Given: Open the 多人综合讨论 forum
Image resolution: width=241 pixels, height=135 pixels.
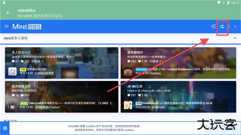Looking at the screenshot, I should point(21,52).
